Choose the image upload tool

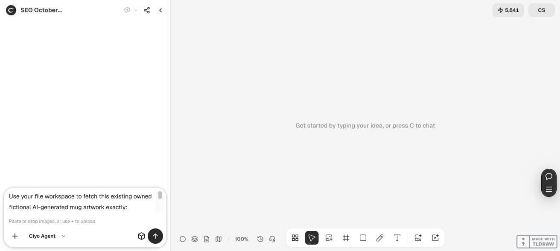click(x=329, y=238)
